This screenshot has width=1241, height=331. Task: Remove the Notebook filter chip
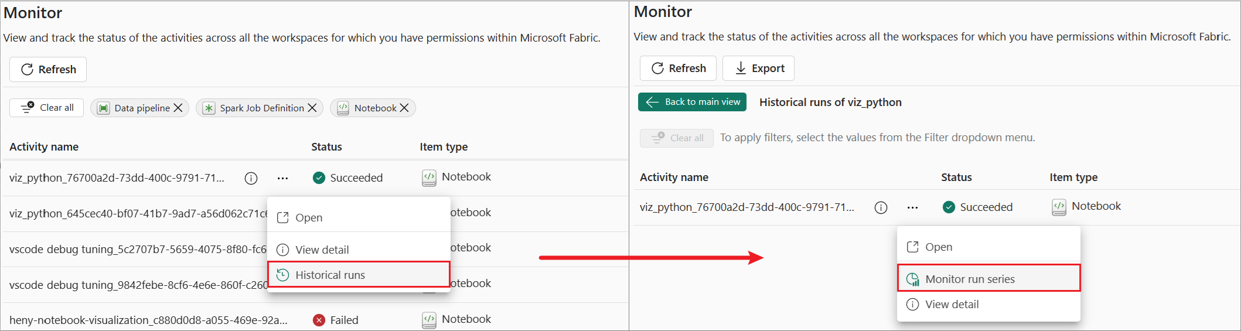click(404, 108)
